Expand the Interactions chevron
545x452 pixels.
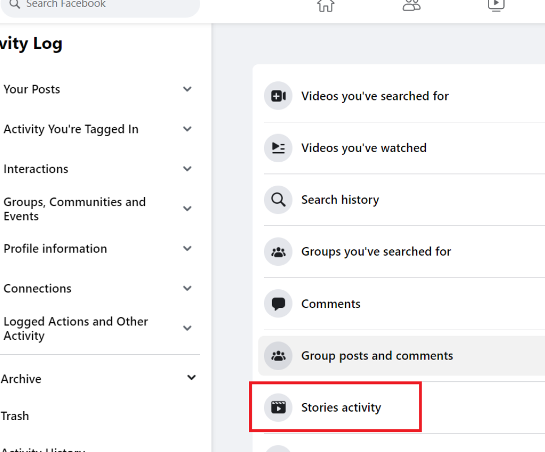coord(187,169)
